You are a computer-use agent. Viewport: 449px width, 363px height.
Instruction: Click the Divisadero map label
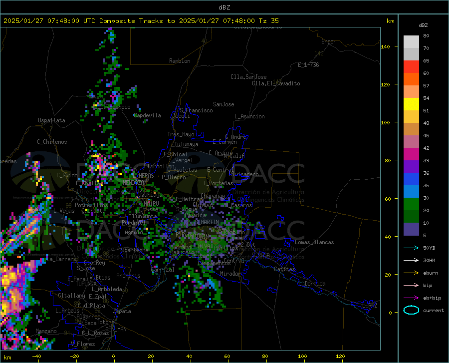tap(243, 174)
